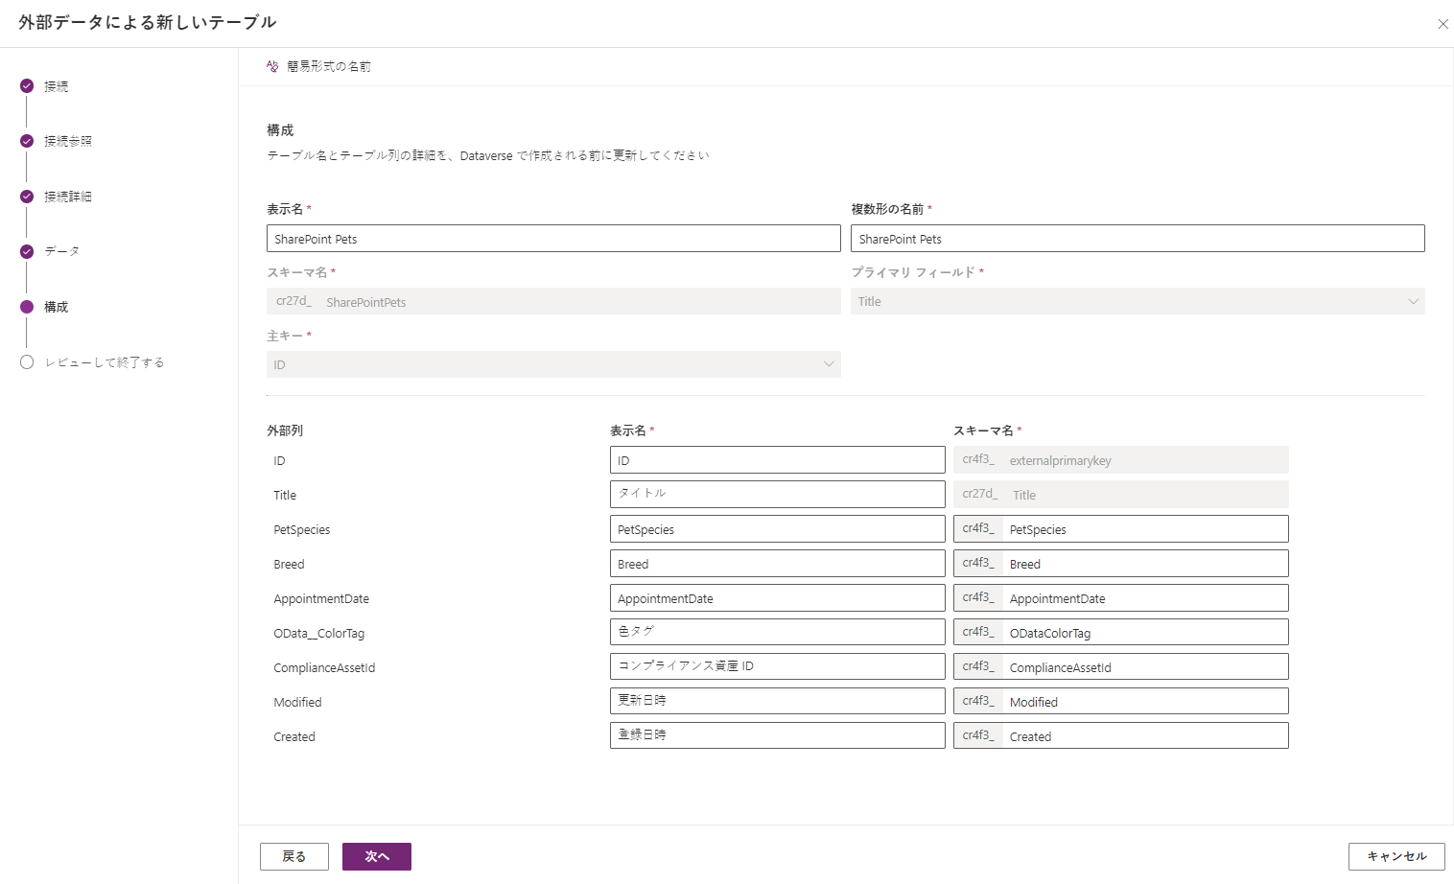Edit the 表示名 SharePoint Pets field

pos(552,239)
